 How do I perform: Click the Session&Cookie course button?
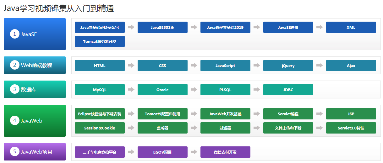click(x=100, y=128)
